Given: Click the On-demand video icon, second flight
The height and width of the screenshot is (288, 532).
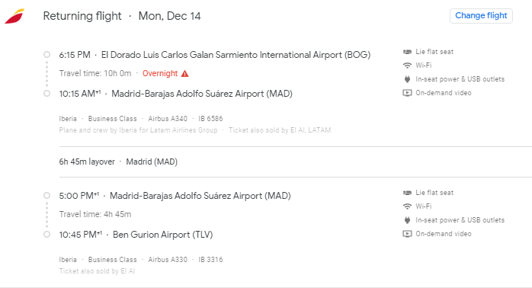Looking at the screenshot, I should (x=407, y=234).
